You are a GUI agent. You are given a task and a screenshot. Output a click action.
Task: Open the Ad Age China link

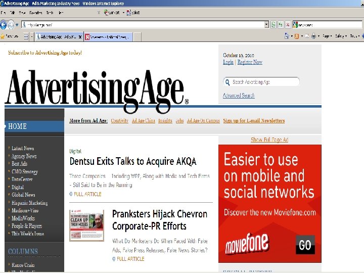pos(143,121)
